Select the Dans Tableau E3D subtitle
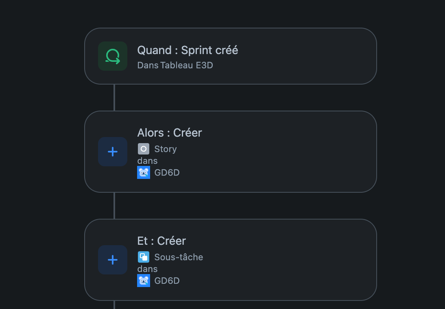This screenshot has height=309, width=445. pos(175,65)
